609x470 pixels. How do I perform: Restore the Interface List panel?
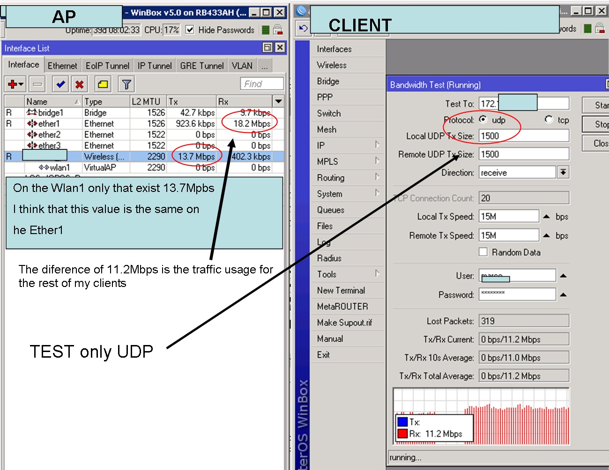tap(267, 47)
